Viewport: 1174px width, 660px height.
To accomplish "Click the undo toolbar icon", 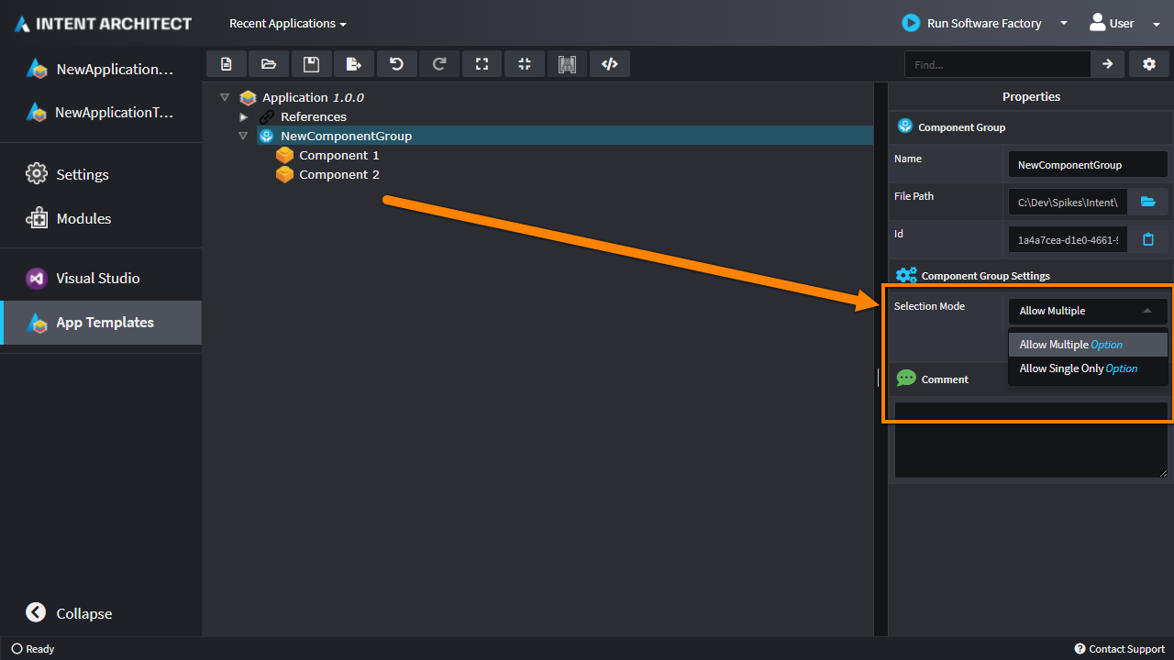I will coord(396,64).
